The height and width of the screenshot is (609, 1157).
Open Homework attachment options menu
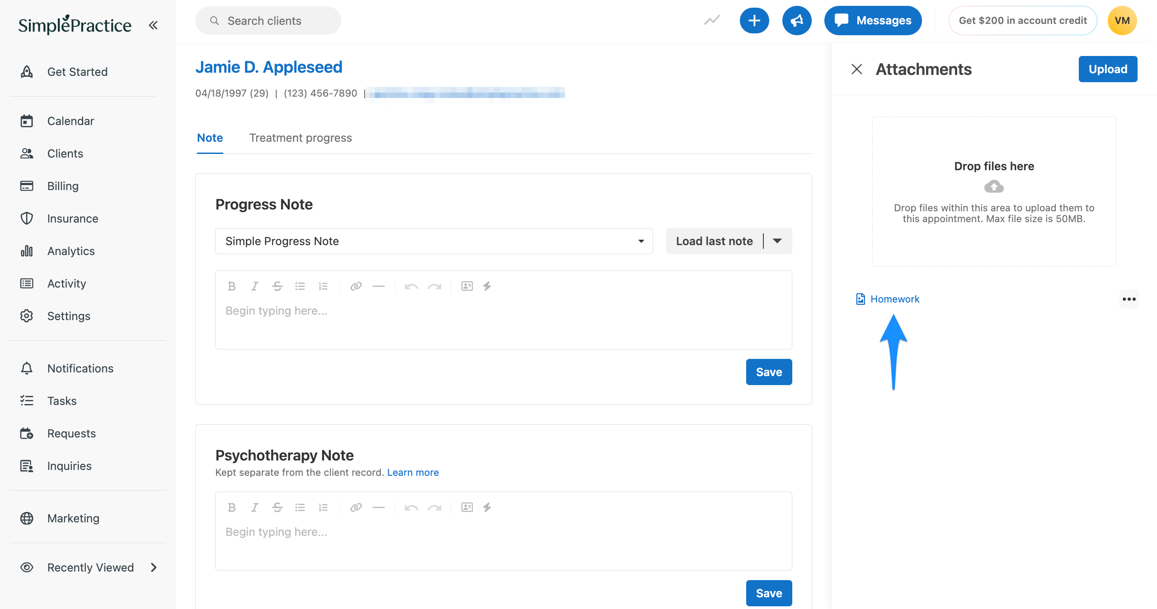[1129, 299]
